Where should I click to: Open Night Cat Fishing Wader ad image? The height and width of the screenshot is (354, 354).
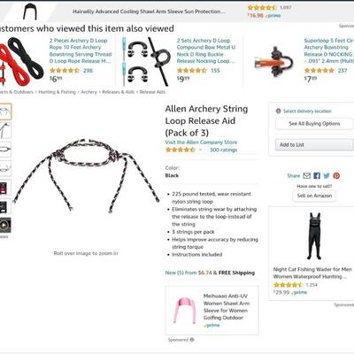[313, 236]
